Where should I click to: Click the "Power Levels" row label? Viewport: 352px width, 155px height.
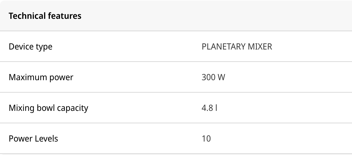tap(33, 139)
